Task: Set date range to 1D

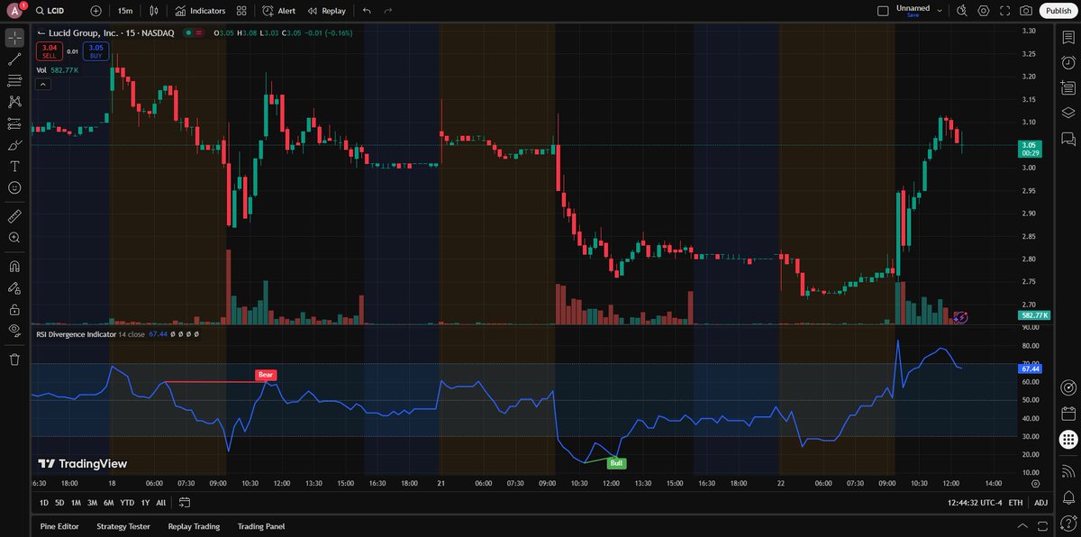Action: coord(44,502)
